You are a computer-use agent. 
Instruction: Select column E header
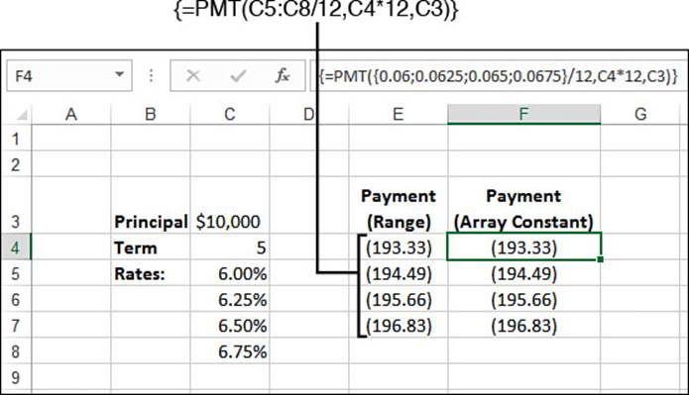399,115
